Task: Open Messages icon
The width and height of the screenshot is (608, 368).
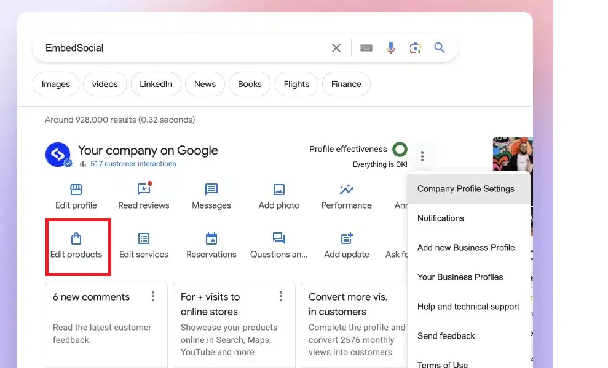Action: point(211,190)
